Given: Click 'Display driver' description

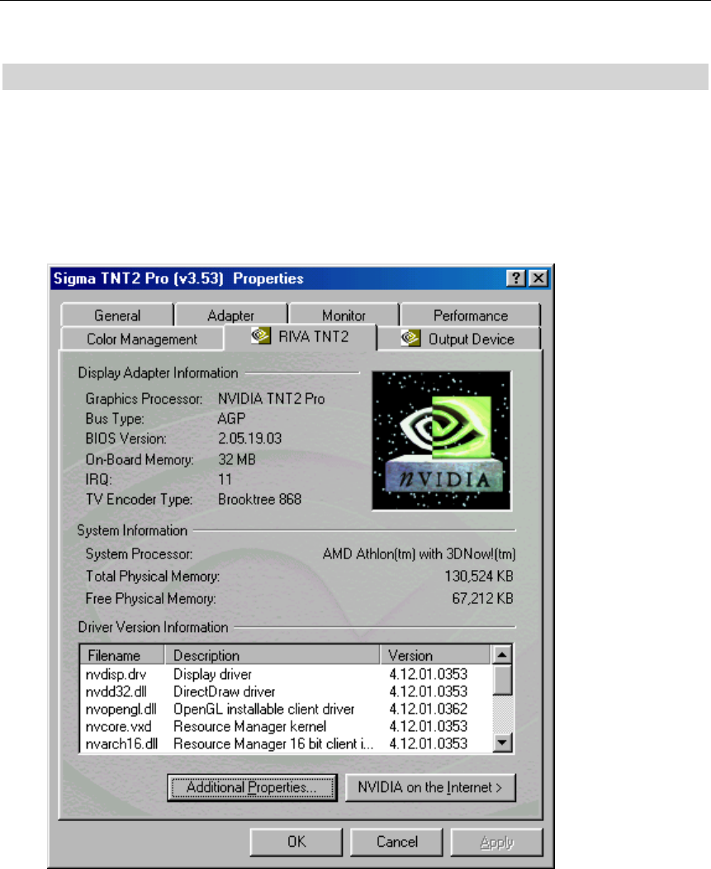Looking at the screenshot, I should (212, 674).
